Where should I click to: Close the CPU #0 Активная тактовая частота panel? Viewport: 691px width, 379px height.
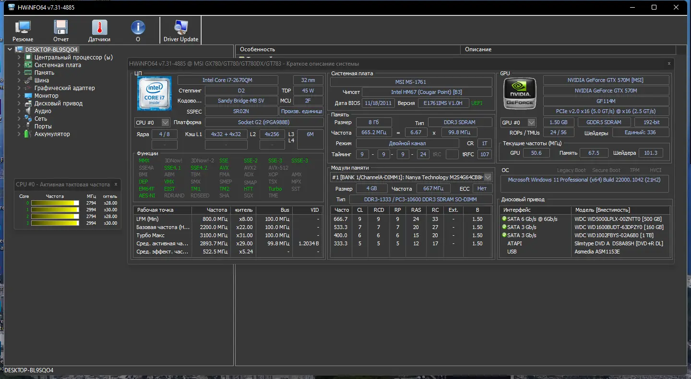click(116, 184)
